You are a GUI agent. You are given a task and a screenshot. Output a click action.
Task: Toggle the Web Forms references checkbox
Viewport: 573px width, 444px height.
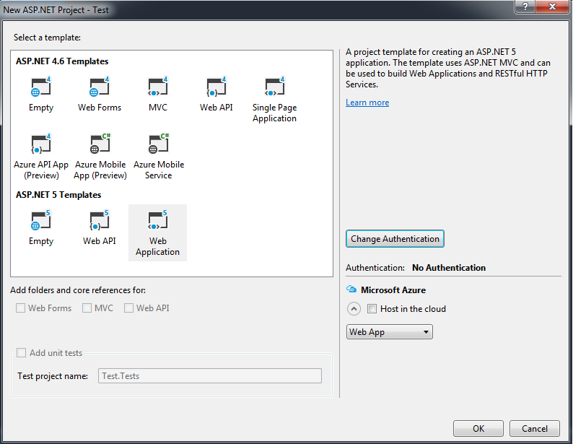20,308
